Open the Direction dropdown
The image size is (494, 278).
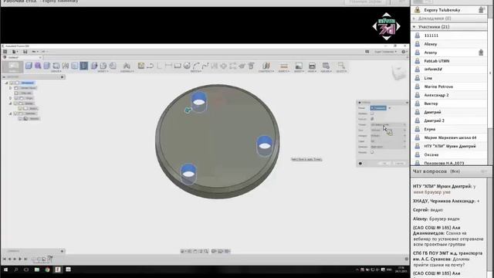[387, 147]
